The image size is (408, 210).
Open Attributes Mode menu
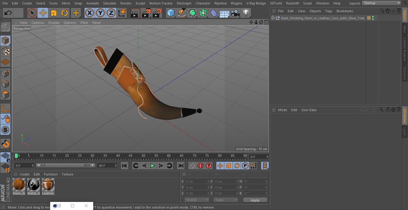(282, 110)
